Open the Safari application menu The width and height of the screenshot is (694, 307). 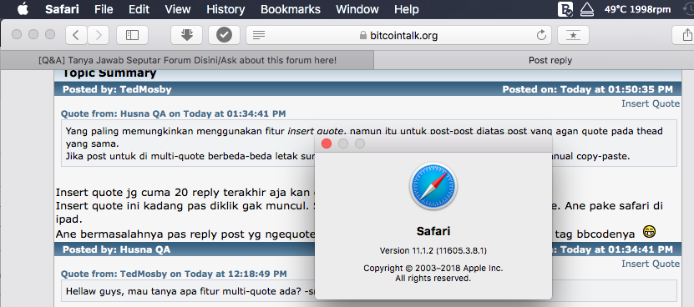click(x=63, y=9)
